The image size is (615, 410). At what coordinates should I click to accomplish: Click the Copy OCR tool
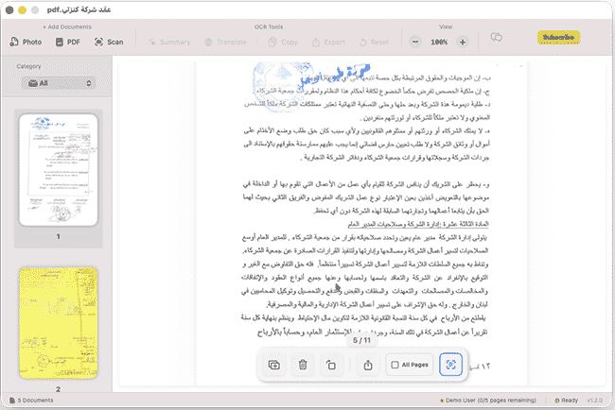coord(283,42)
